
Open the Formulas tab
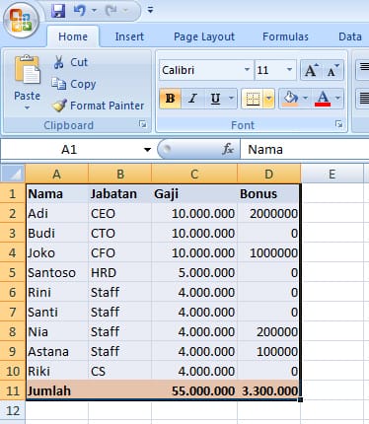click(285, 36)
